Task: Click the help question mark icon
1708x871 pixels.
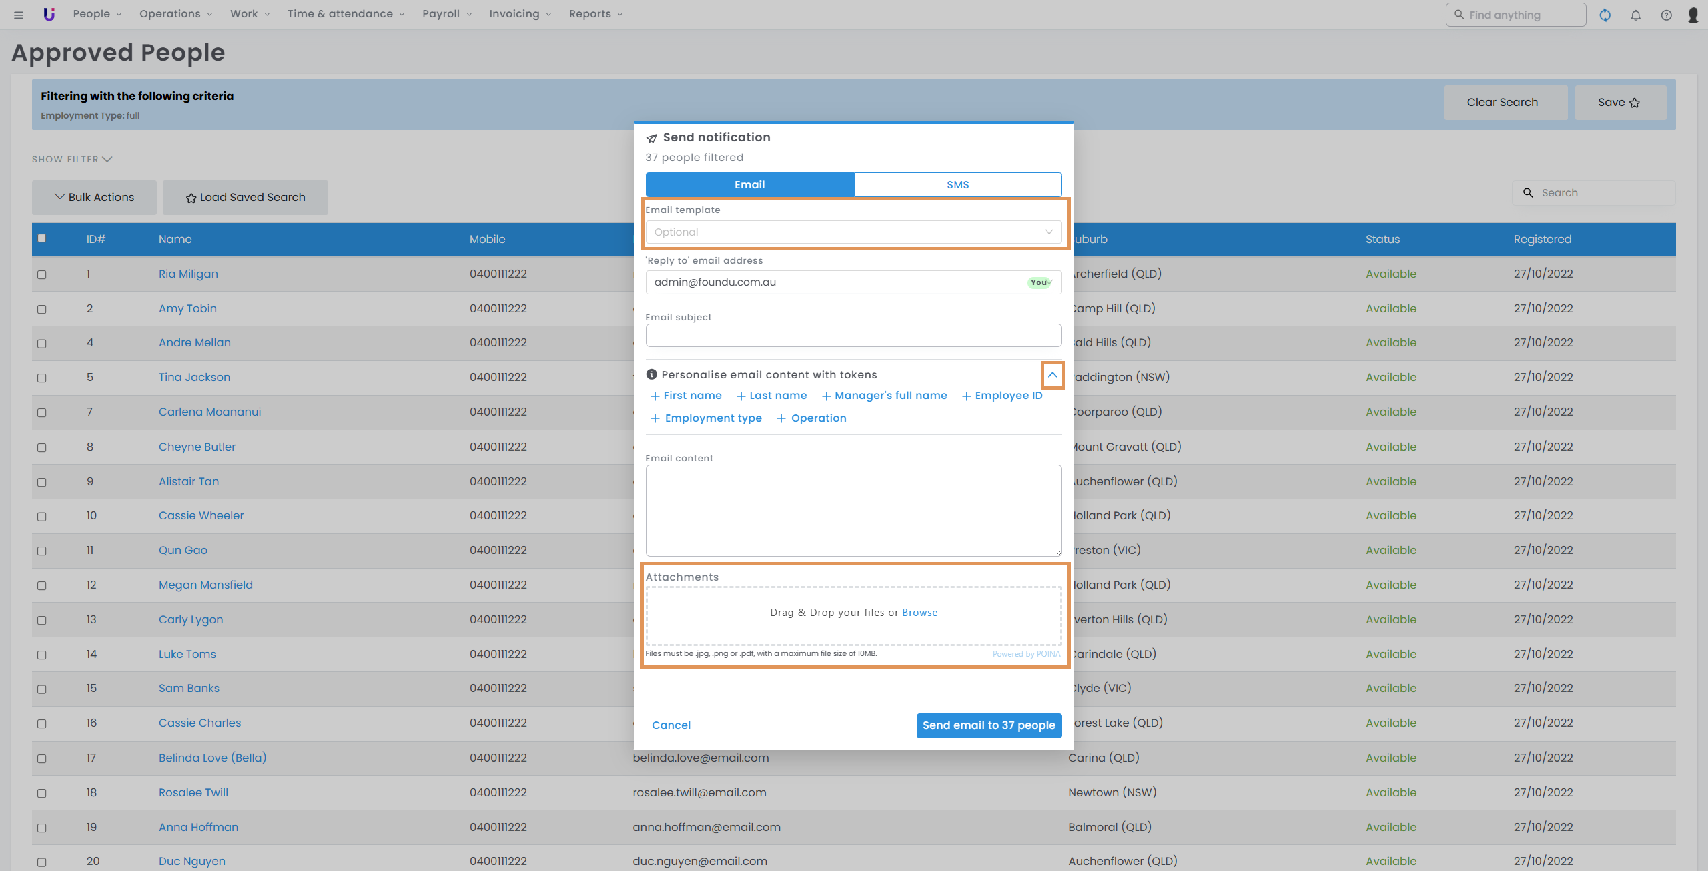Action: click(x=1666, y=15)
